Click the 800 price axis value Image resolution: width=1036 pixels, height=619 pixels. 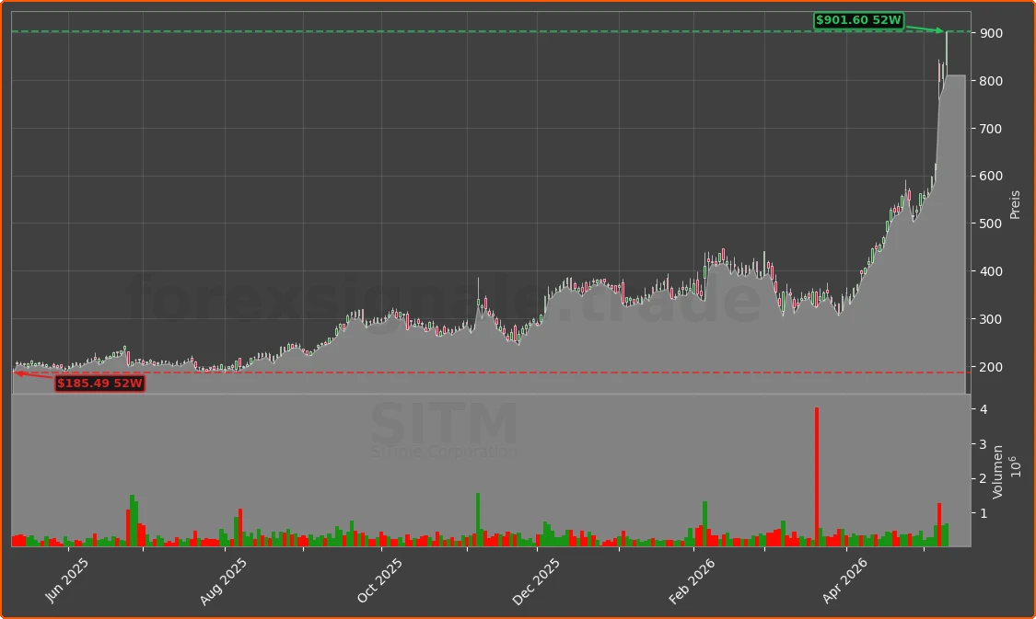(x=991, y=81)
